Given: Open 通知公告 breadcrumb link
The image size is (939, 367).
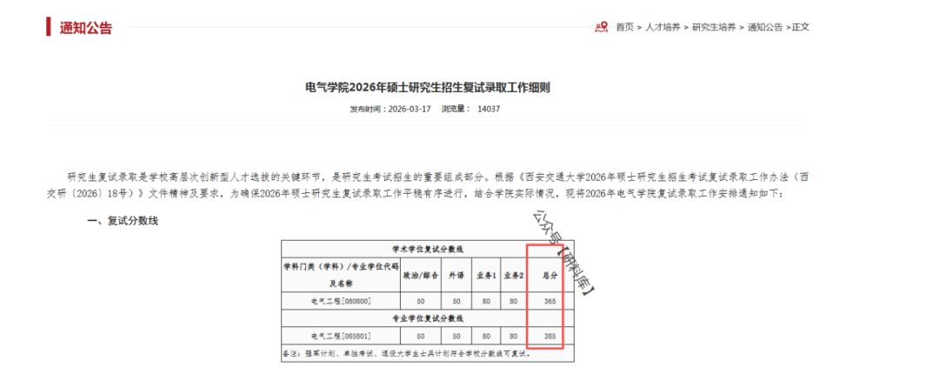Looking at the screenshot, I should (765, 27).
